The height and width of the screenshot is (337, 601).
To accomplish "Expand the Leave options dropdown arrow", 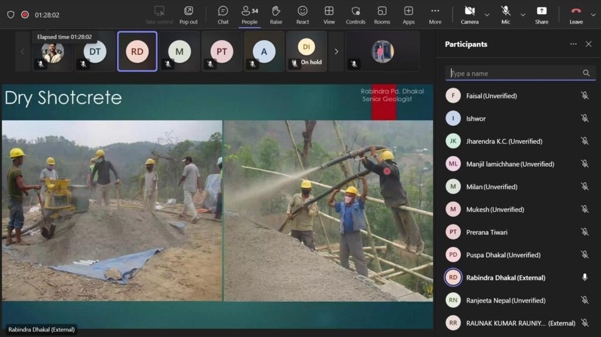I will 593,15.
